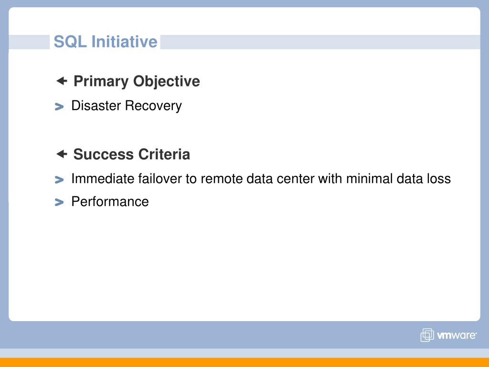Image resolution: width=489 pixels, height=367 pixels.
Task: Click the VMware logo icon
Action: click(427, 335)
